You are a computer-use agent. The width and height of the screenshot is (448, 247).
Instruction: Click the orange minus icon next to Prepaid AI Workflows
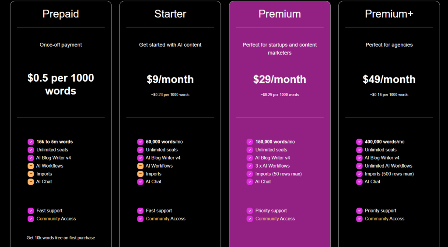tap(31, 166)
